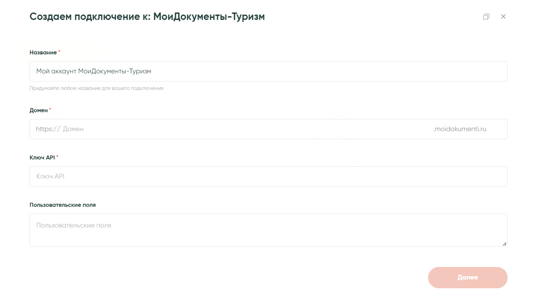Click the hint text under Название field
The image size is (533, 293).
coord(96,88)
